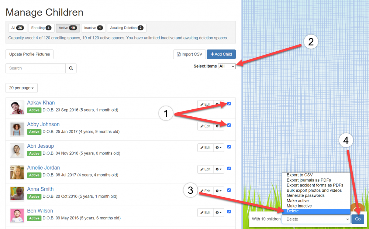Choose Bulk export photos and videos
The width and height of the screenshot is (369, 229).
coord(316,190)
